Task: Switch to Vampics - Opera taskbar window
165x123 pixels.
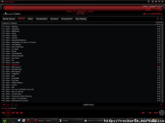Action: point(45,121)
